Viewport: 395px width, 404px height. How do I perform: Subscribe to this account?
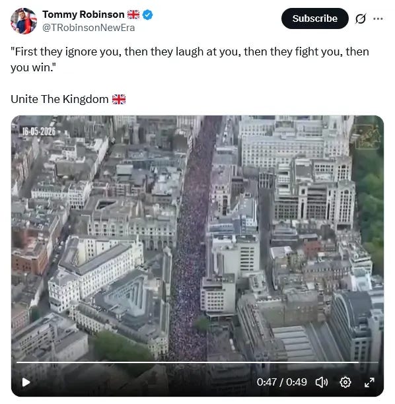point(315,18)
